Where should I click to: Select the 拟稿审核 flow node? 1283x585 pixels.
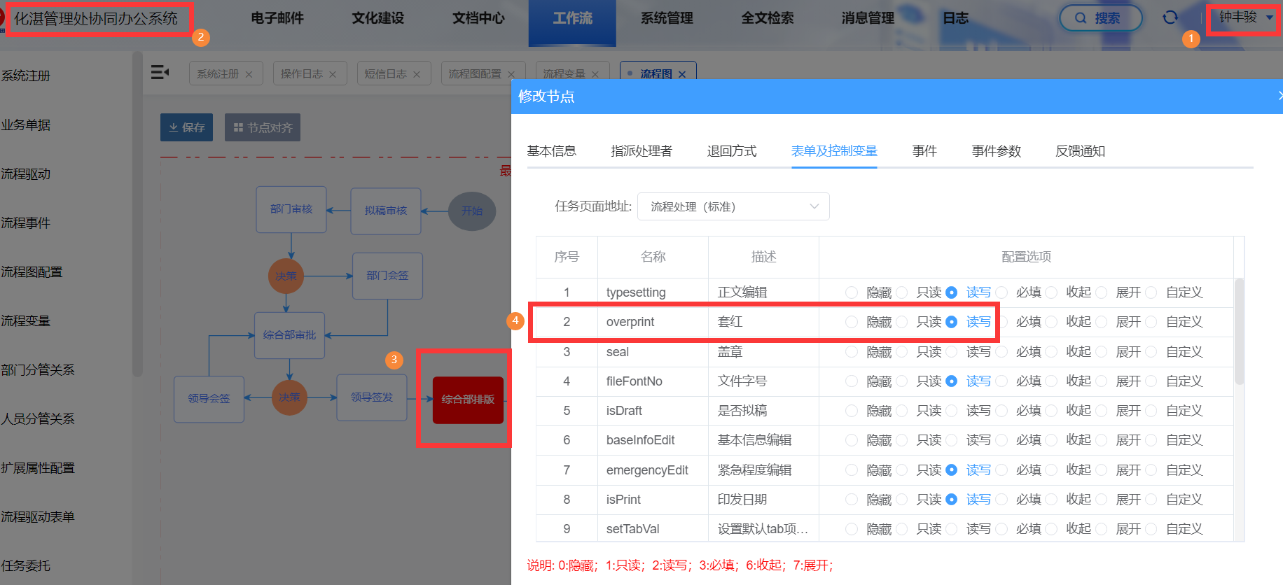click(x=386, y=211)
